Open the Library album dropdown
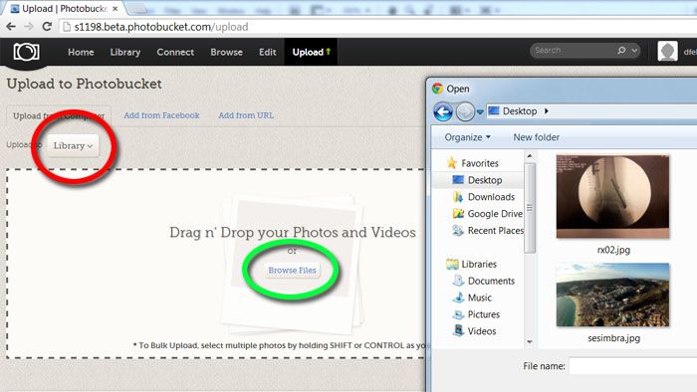This screenshot has height=392, width=697. [x=73, y=145]
